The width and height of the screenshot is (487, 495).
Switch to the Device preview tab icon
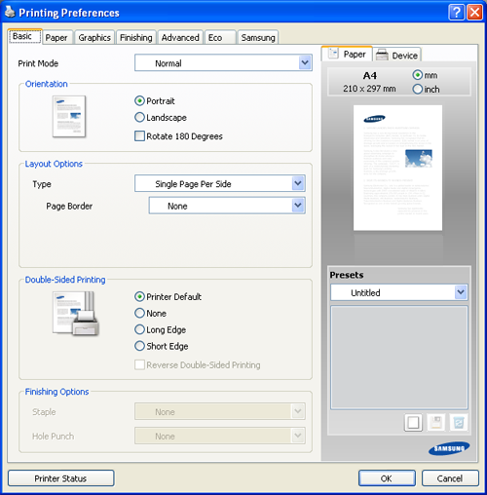pyautogui.click(x=382, y=55)
